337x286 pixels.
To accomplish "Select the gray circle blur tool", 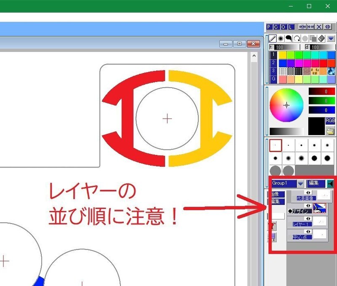I will (x=305, y=39).
